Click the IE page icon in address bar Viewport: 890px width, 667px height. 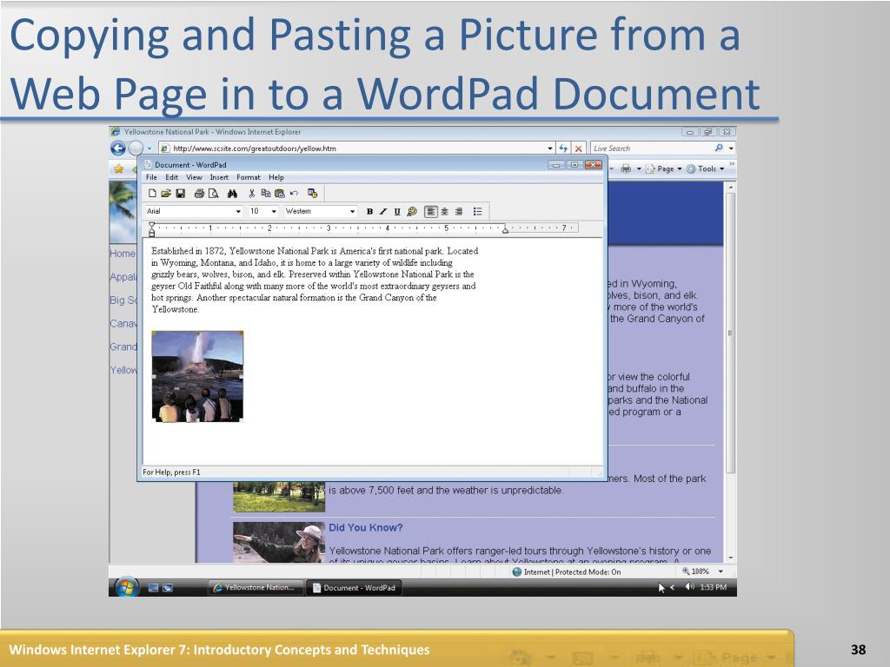click(164, 148)
